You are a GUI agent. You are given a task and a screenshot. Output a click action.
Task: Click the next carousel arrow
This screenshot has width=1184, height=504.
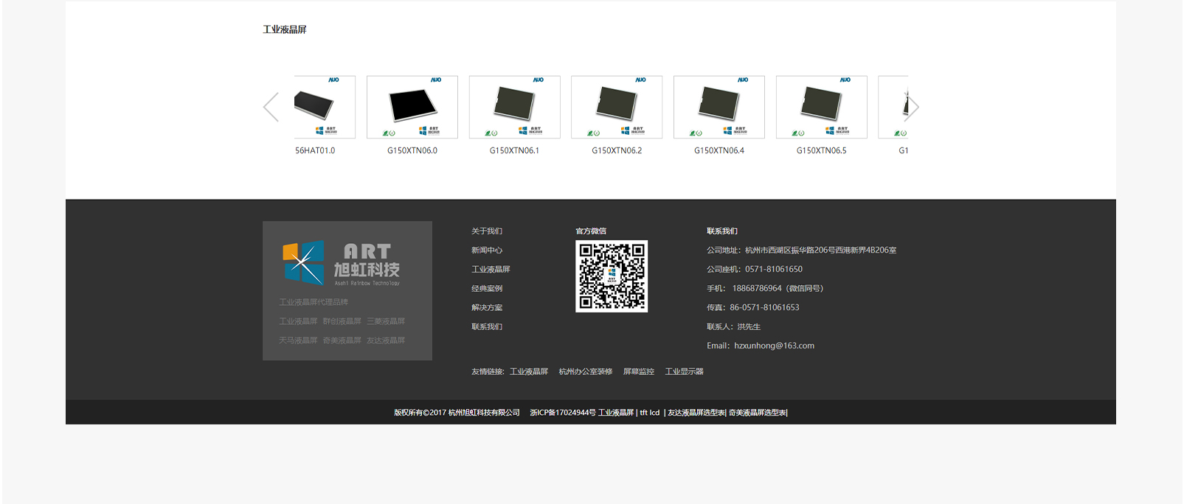pos(912,107)
